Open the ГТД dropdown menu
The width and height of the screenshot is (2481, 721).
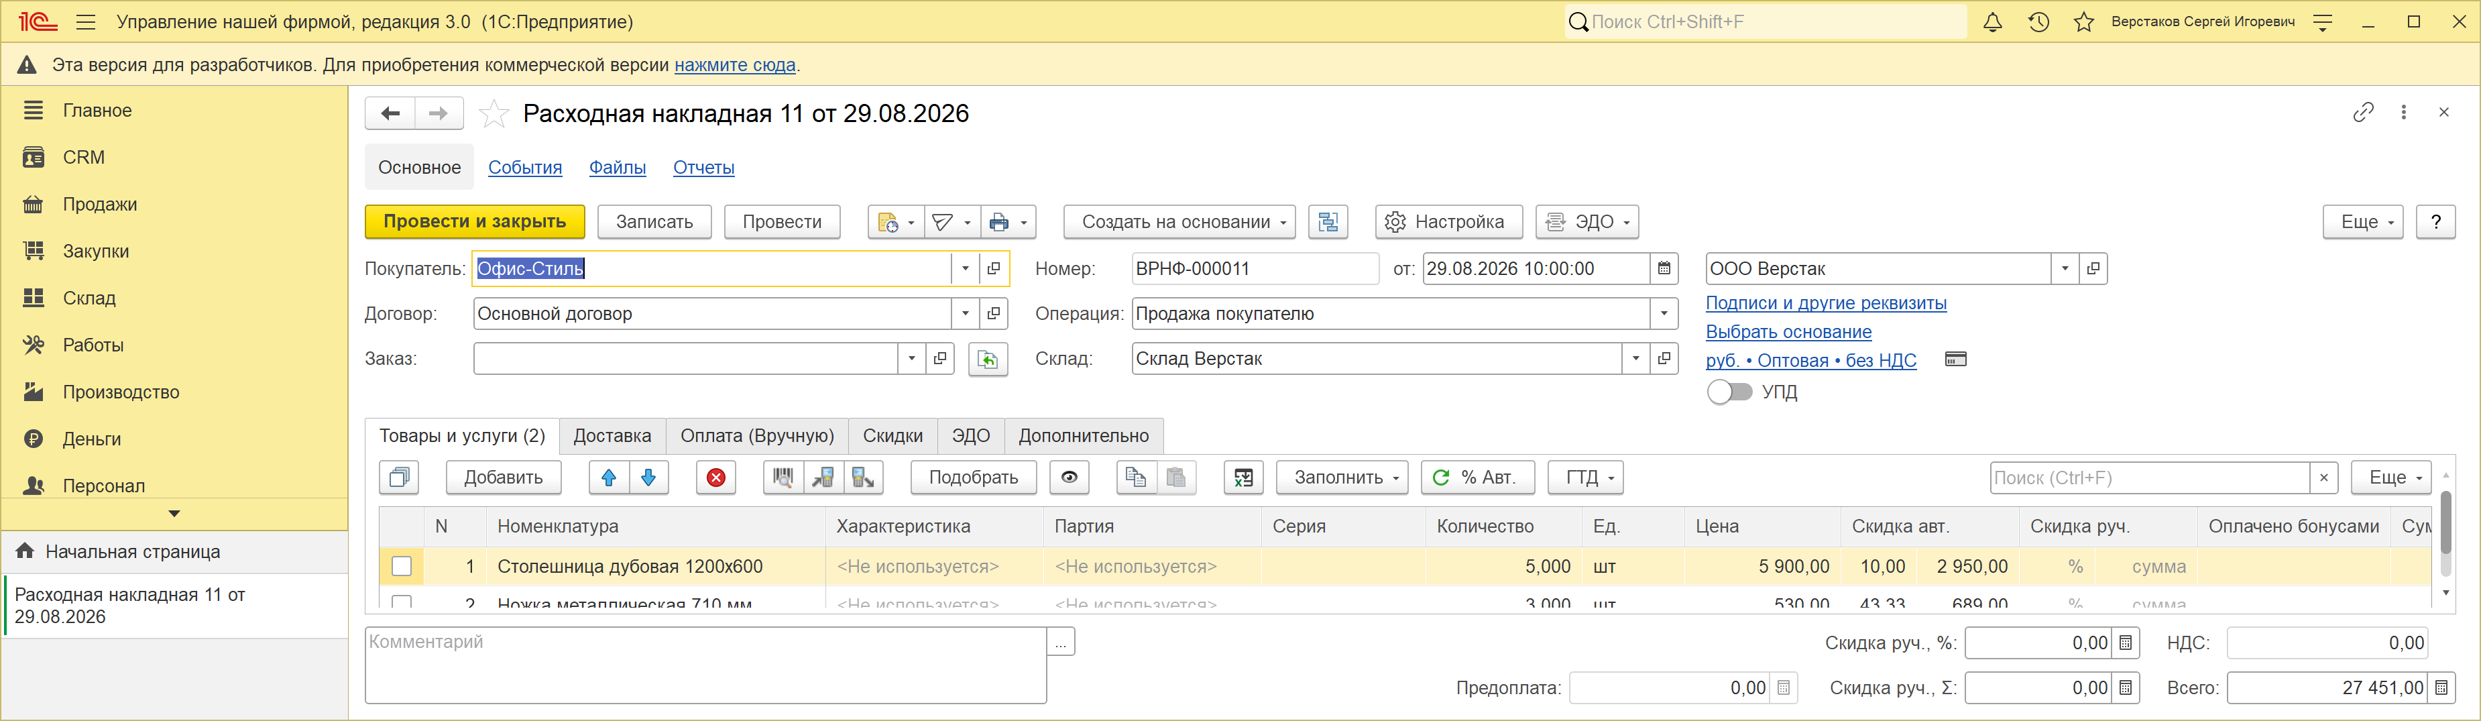(1585, 477)
